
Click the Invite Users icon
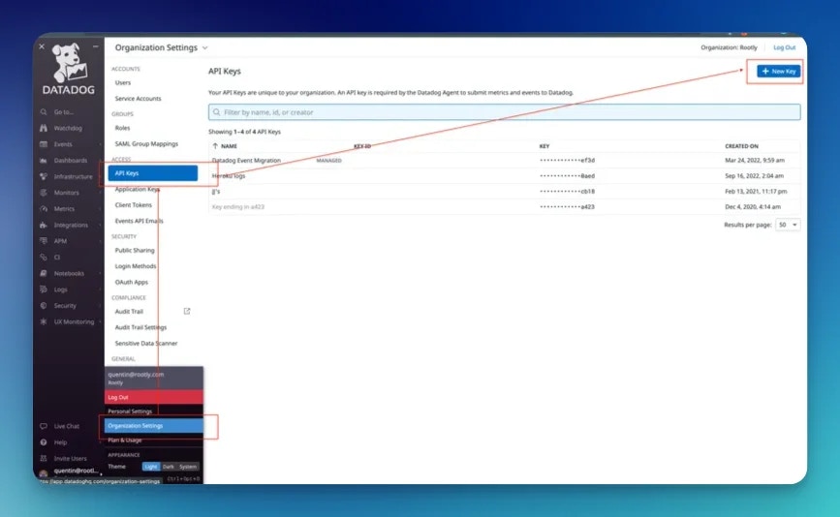pyautogui.click(x=44, y=458)
